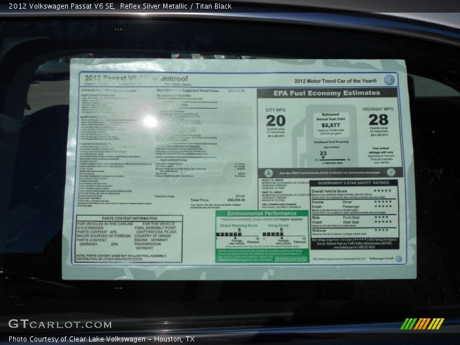Click the combined fuel economy value '23'
The width and height of the screenshot is (460, 345).
(x=323, y=153)
